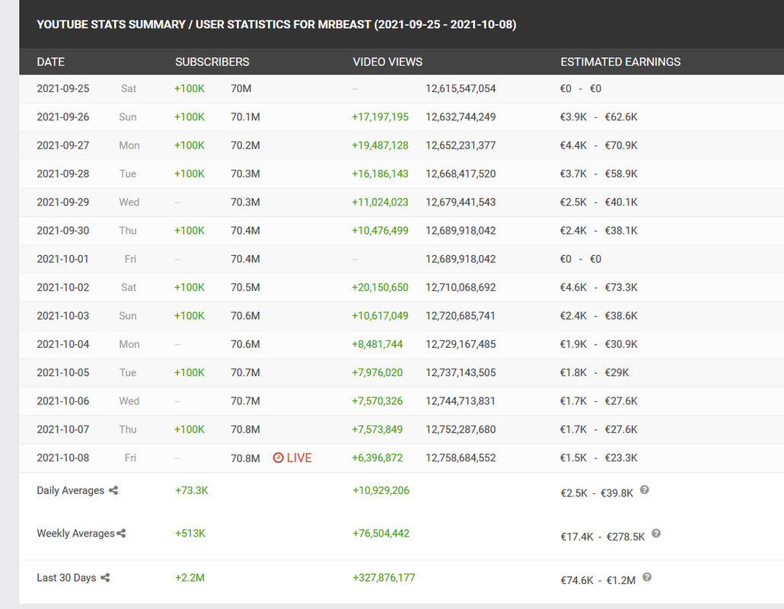Click help icon beside Last 30 Days earnings

[x=646, y=577]
